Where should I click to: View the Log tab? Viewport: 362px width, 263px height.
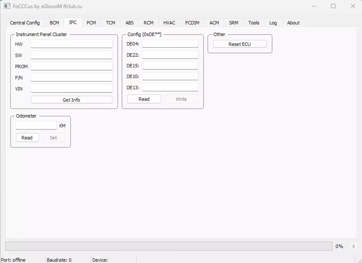(273, 23)
